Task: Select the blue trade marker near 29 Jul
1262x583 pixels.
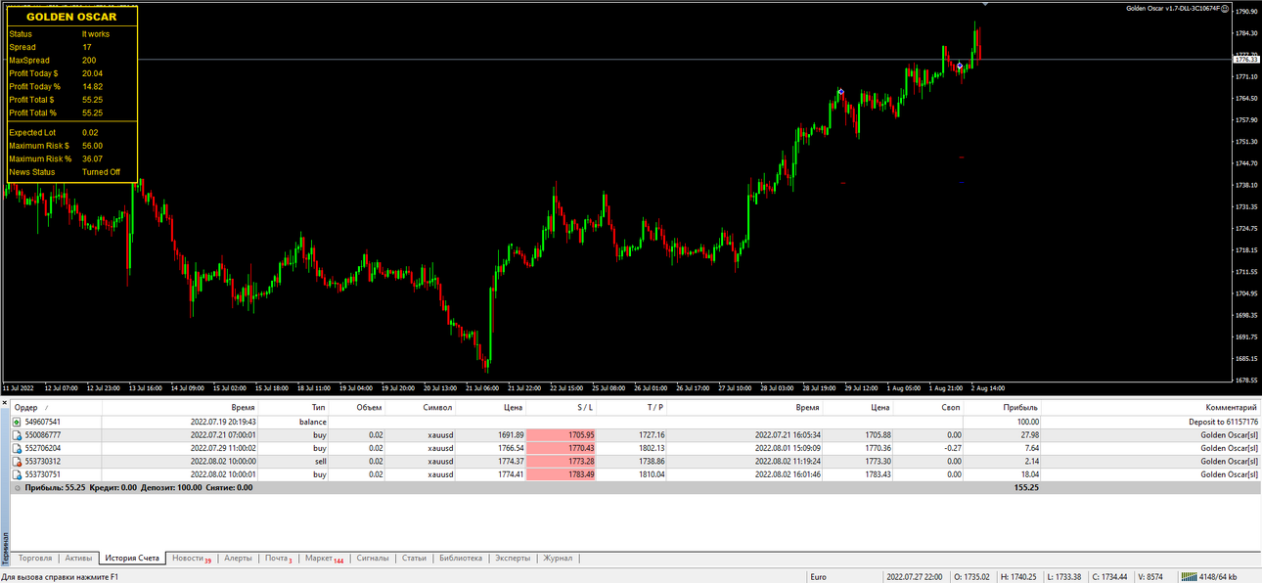Action: pyautogui.click(x=840, y=92)
